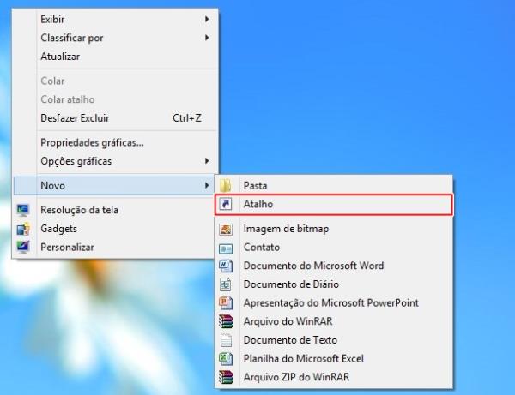This screenshot has height=395, width=515.
Task: Click the Word document icon in the submenu
Action: tap(226, 266)
